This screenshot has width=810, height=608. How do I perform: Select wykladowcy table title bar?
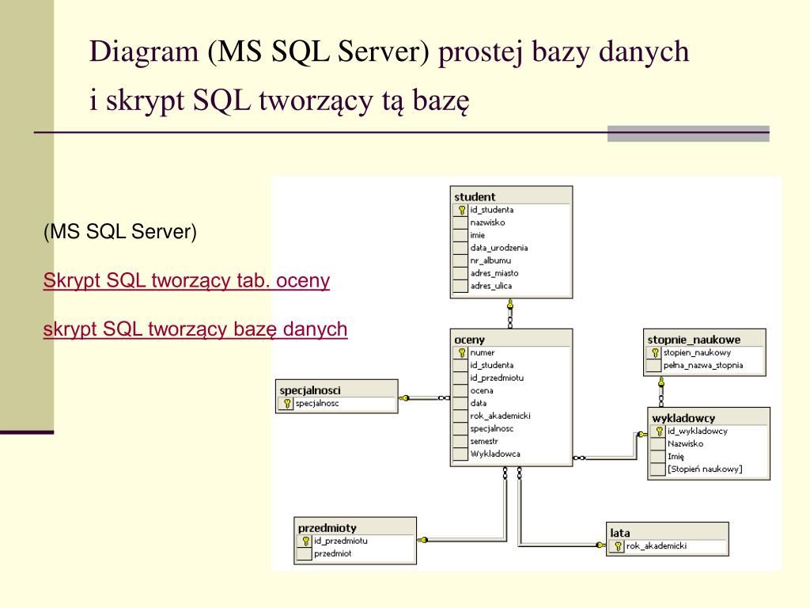(x=708, y=418)
